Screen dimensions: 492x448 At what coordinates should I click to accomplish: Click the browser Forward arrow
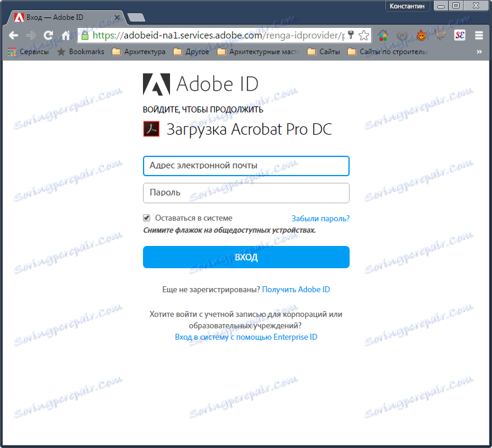(31, 35)
